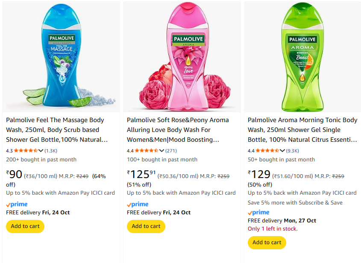The image size is (361, 263).
Task: Add the ₹90 body wash to cart
Action: click(25, 226)
